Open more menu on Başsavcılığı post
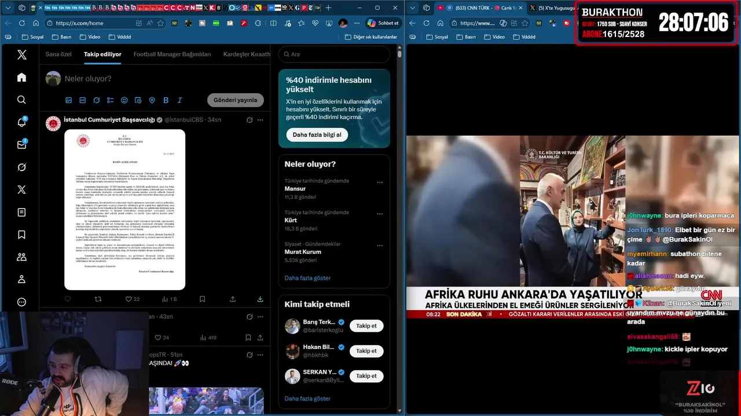The width and height of the screenshot is (741, 416). 260,120
